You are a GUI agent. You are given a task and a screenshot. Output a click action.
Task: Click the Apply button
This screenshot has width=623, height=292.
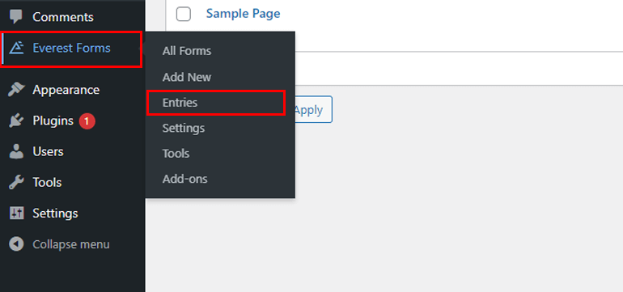click(x=312, y=110)
